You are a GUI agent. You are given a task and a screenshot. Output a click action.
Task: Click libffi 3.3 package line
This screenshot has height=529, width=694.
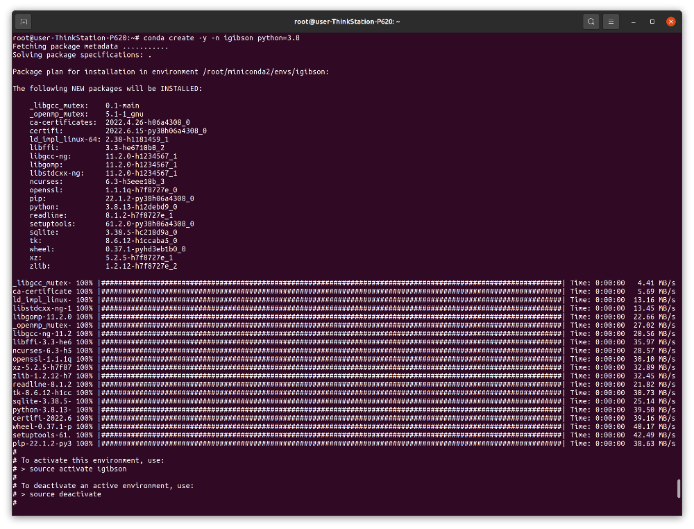[97, 147]
